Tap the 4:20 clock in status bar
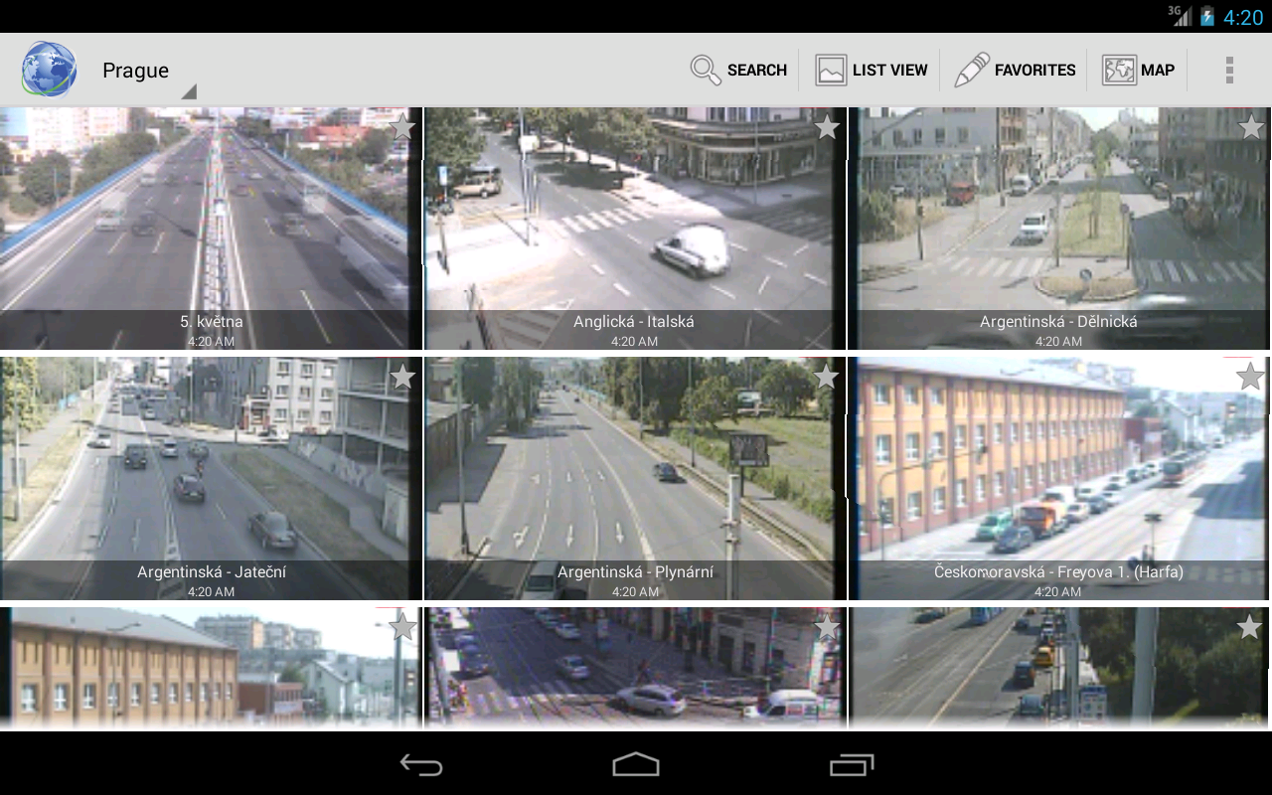Viewport: 1272px width, 795px height. [x=1243, y=17]
